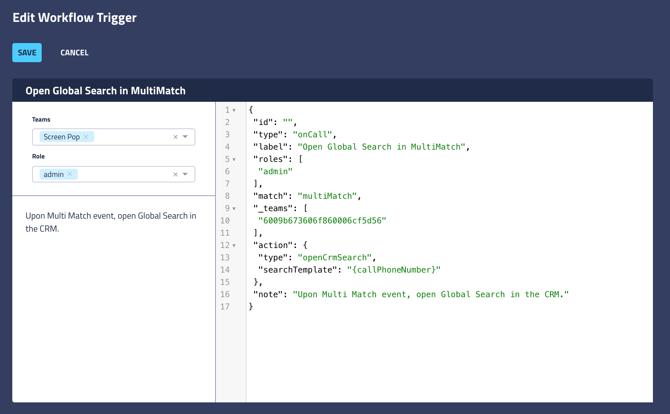This screenshot has width=670, height=414.
Task: Click the Teams field clear icon
Action: tap(175, 137)
